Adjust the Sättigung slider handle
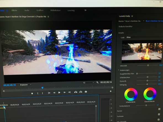 point(147,84)
